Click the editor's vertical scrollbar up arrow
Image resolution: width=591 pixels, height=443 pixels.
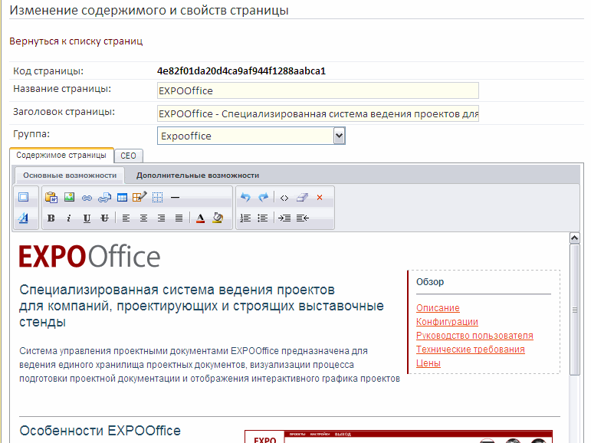coord(574,238)
